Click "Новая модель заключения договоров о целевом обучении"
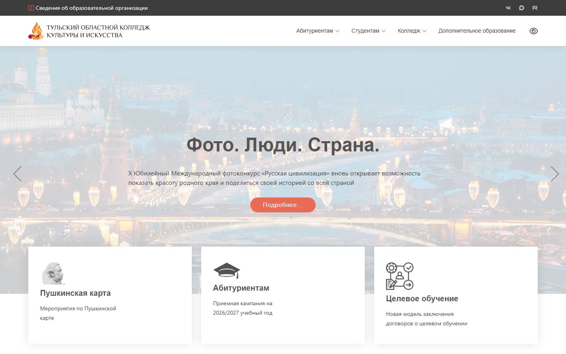The image size is (566, 354). pyautogui.click(x=427, y=319)
